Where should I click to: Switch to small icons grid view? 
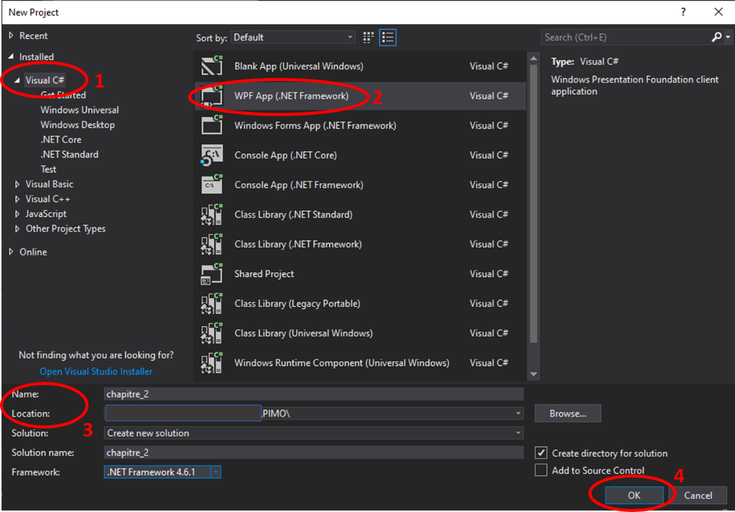coord(368,38)
